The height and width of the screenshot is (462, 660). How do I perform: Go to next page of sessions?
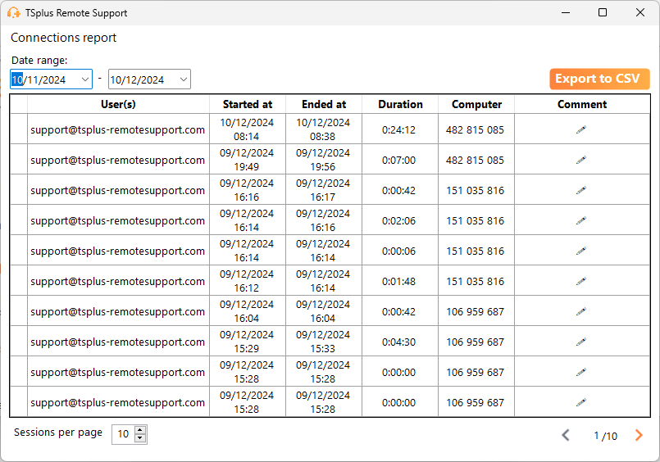click(639, 435)
